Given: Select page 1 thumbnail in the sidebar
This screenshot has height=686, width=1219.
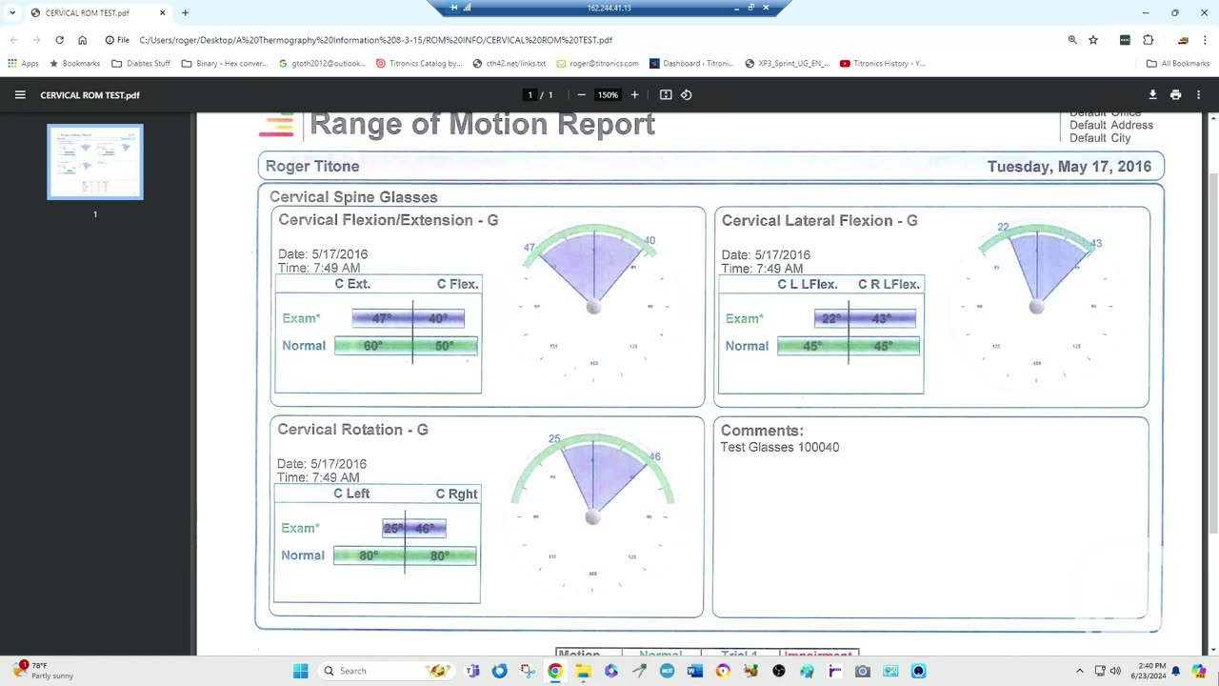Looking at the screenshot, I should pos(95,162).
